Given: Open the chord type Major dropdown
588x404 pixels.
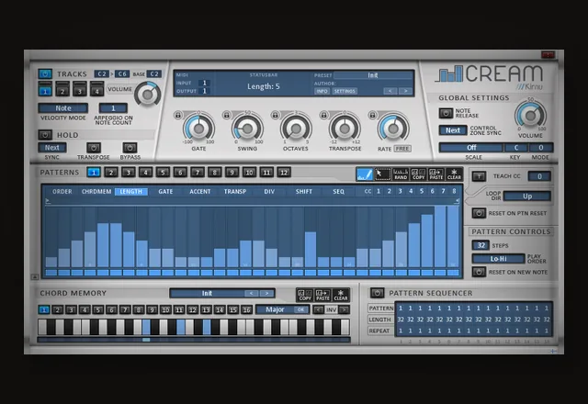Looking at the screenshot, I should pos(275,309).
